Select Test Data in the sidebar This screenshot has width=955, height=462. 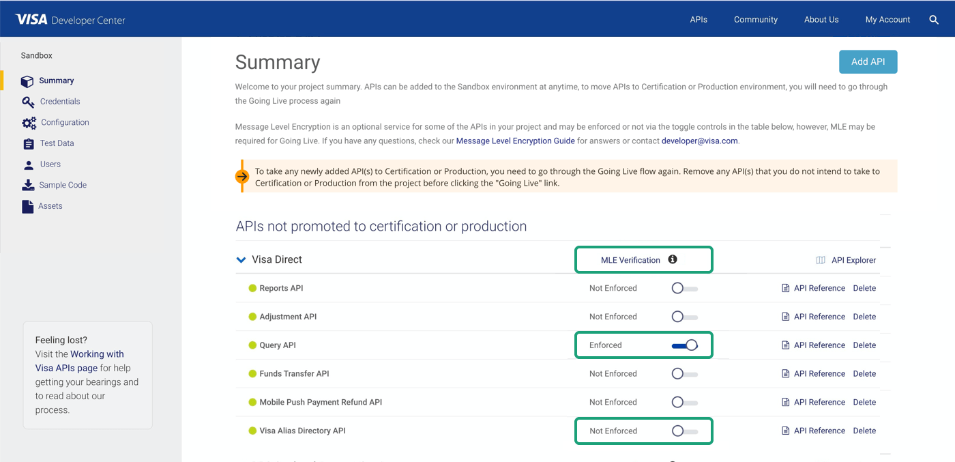pos(57,143)
